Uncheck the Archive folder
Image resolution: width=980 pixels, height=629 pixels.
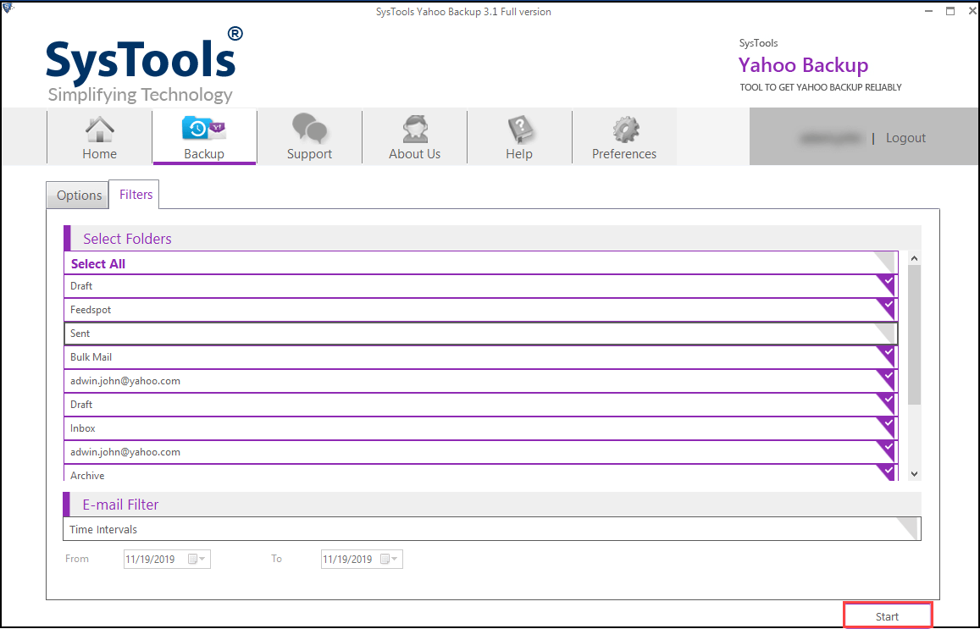886,473
